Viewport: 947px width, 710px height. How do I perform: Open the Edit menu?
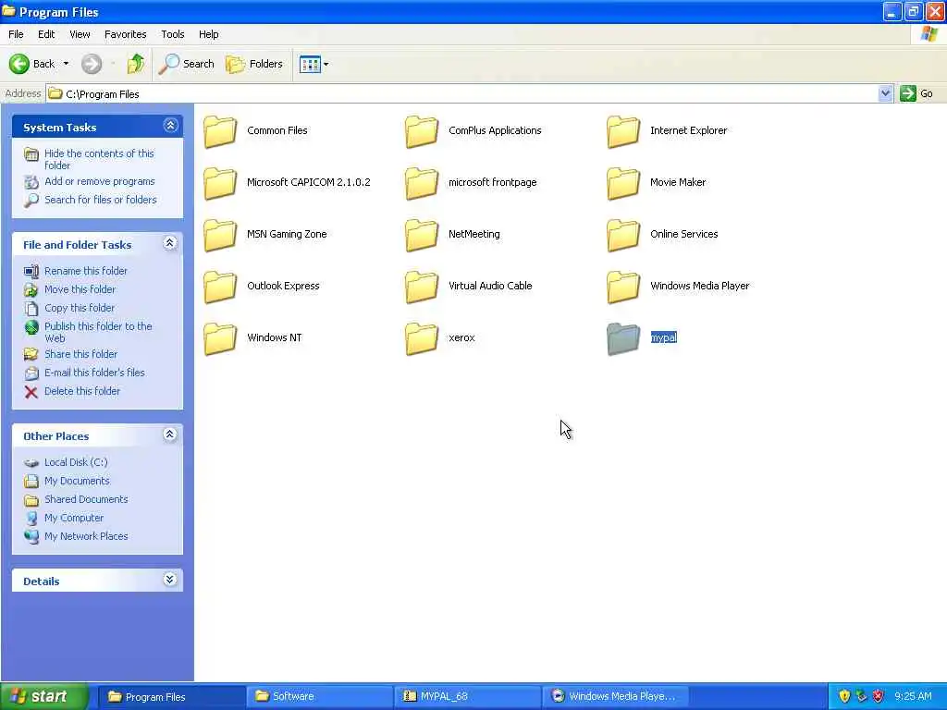pyautogui.click(x=46, y=34)
